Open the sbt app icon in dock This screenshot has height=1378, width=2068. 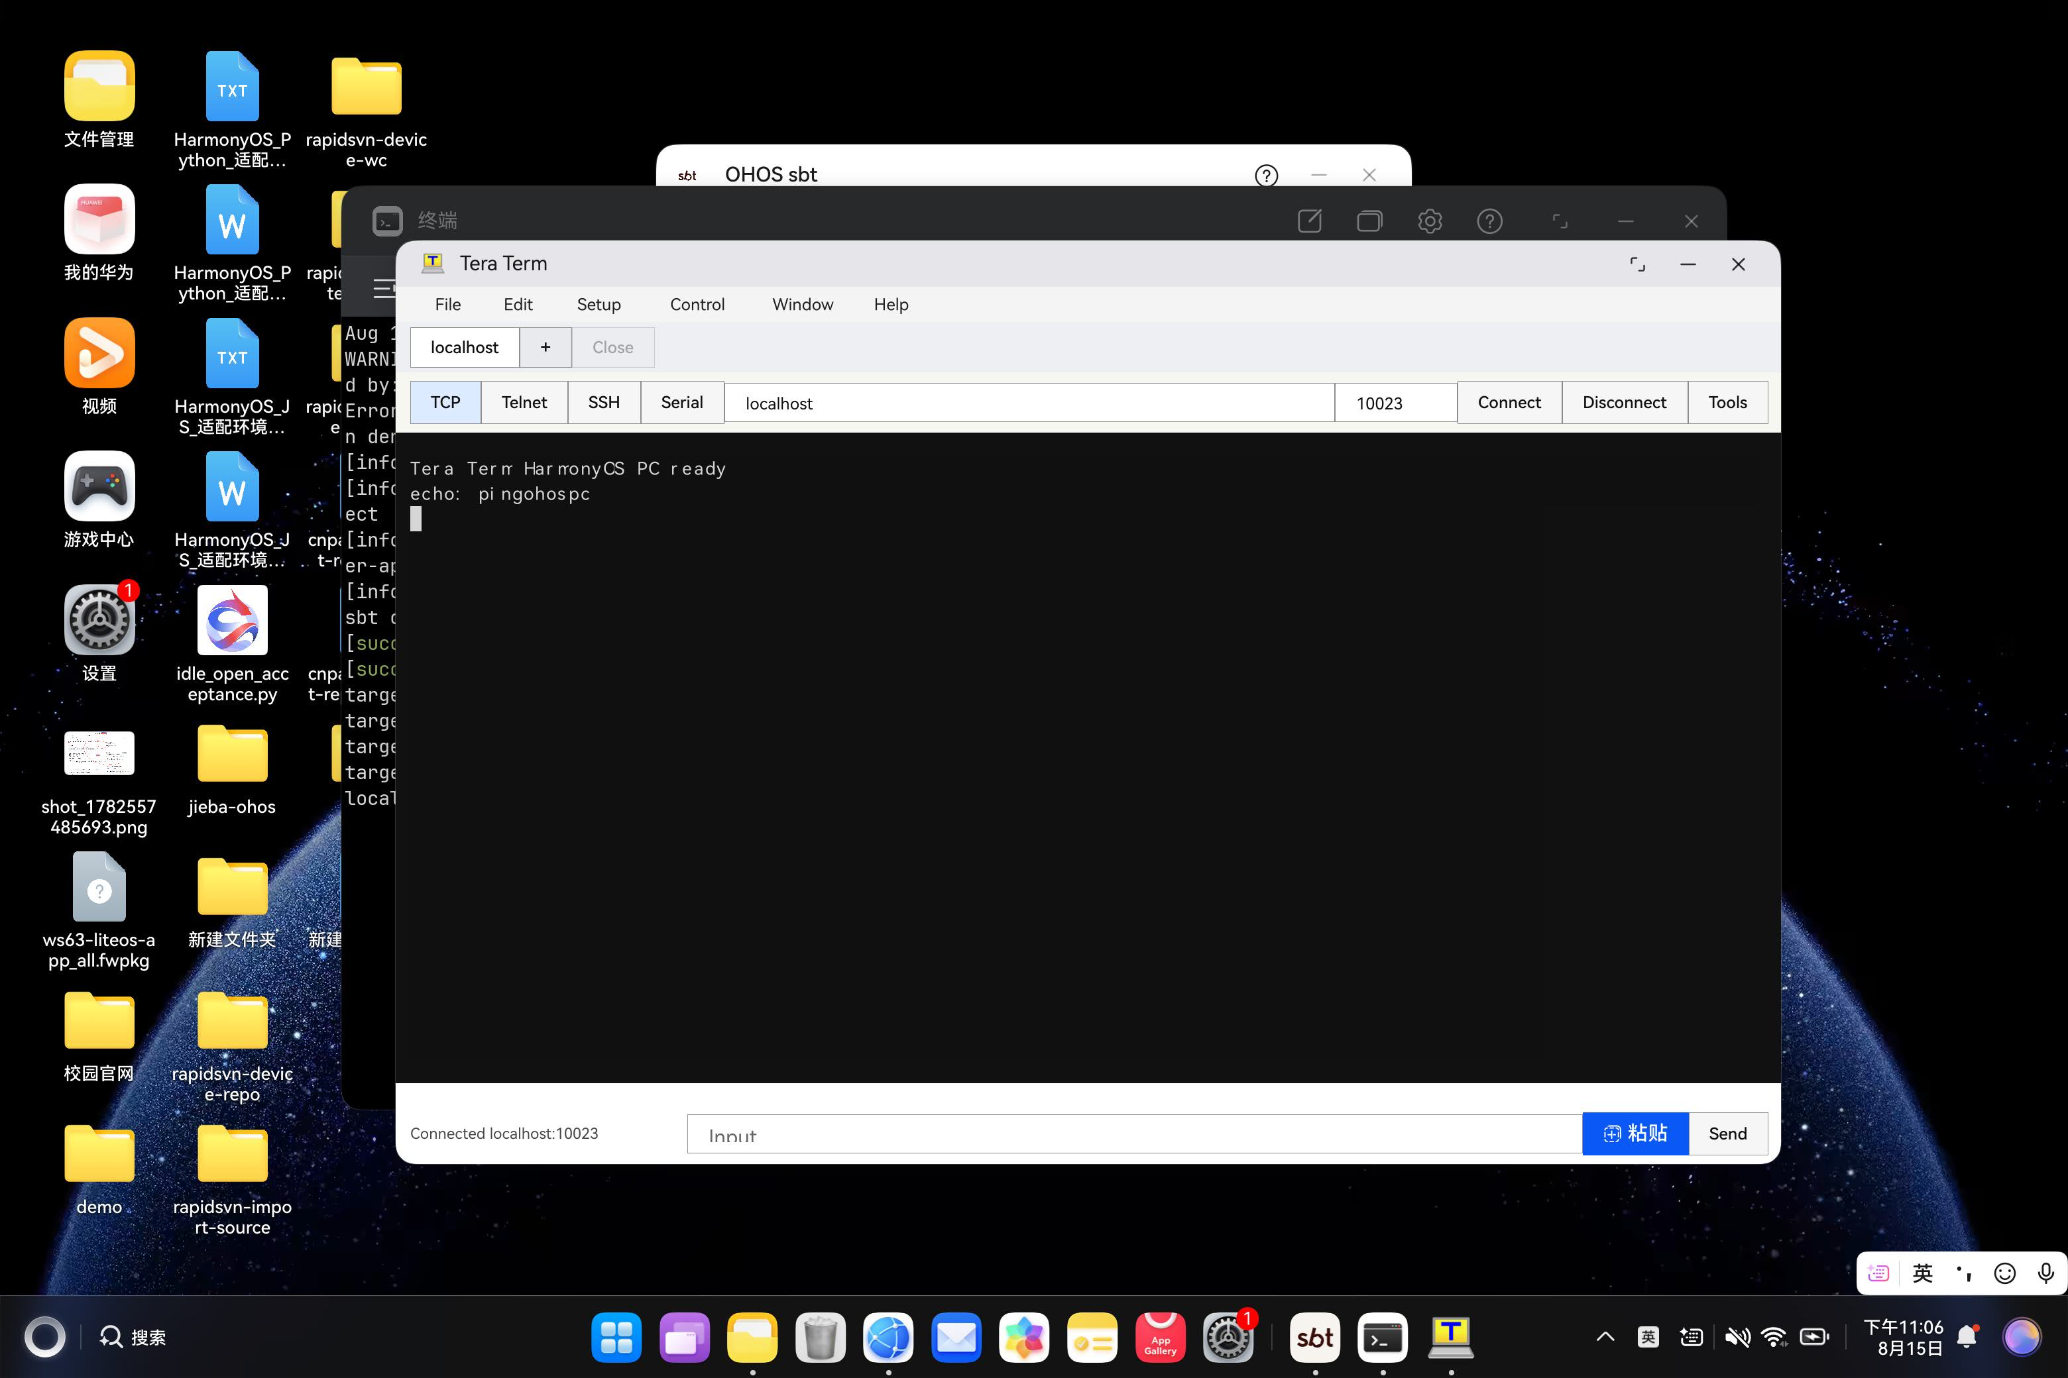point(1315,1338)
